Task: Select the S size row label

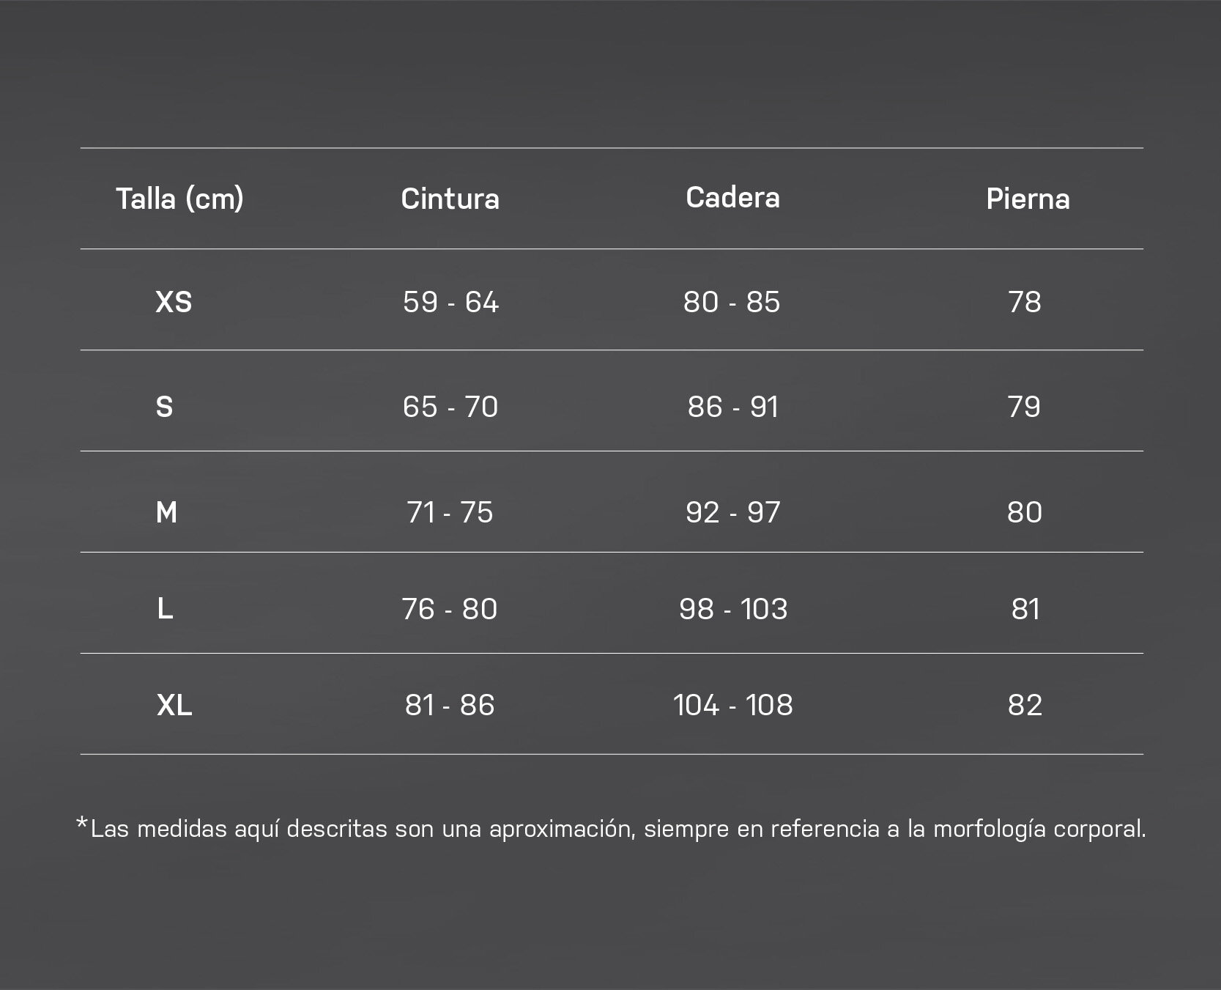Action: click(x=164, y=407)
